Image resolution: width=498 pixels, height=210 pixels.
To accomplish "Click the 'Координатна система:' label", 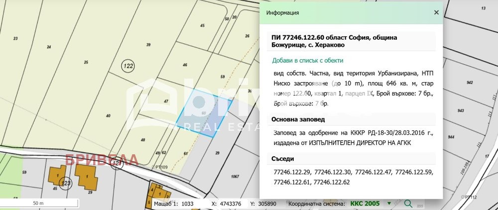I will pos(317,204).
